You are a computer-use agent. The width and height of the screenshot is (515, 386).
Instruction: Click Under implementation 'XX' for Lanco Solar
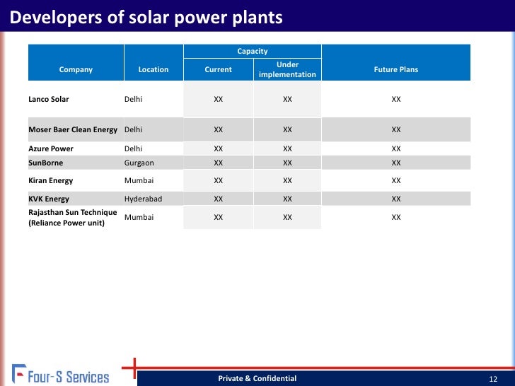click(287, 99)
